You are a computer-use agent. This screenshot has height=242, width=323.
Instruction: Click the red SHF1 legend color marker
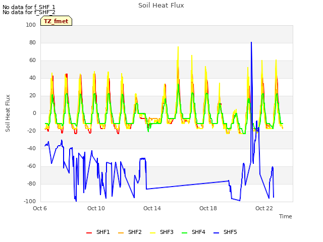click(89, 233)
